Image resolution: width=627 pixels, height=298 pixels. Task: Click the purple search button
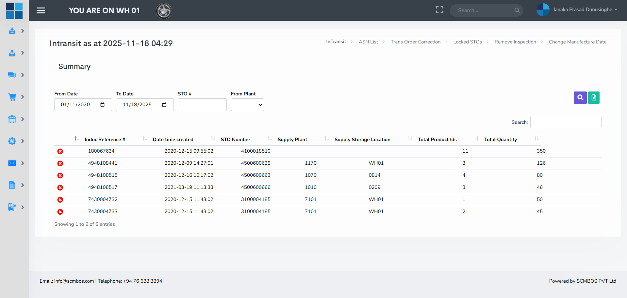[x=580, y=97]
